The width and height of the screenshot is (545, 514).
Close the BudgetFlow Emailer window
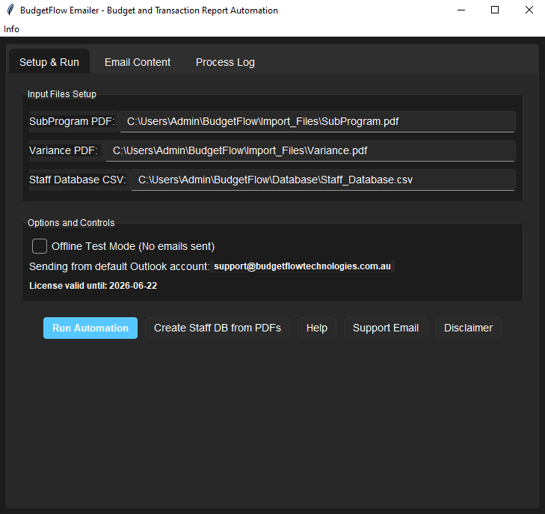click(529, 10)
